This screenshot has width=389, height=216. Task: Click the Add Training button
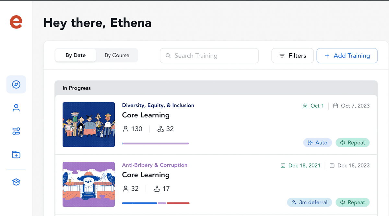[x=347, y=56]
